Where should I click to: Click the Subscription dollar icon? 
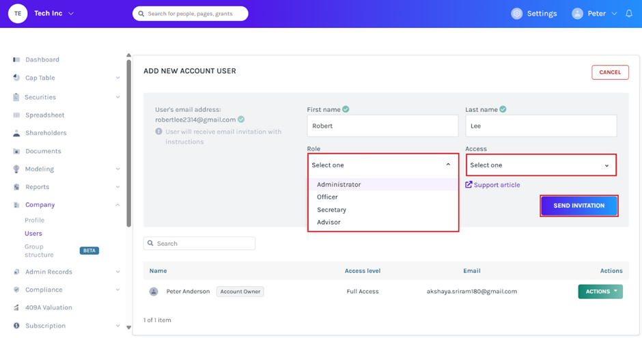[16, 326]
